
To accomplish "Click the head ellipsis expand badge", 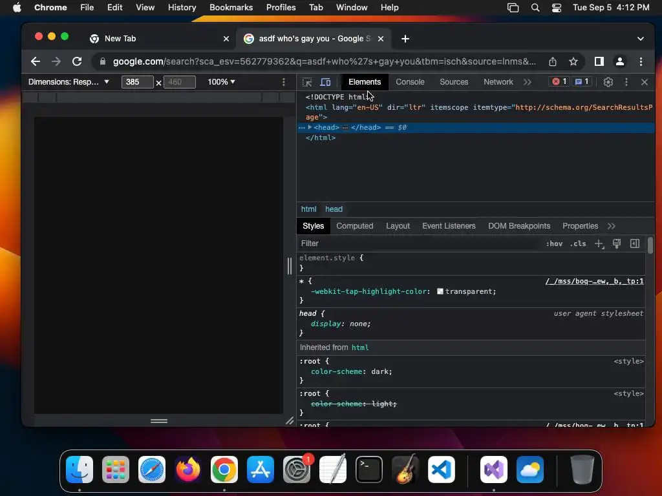I will click(345, 127).
